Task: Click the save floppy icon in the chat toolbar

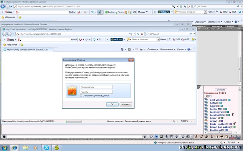Action: 162,137
